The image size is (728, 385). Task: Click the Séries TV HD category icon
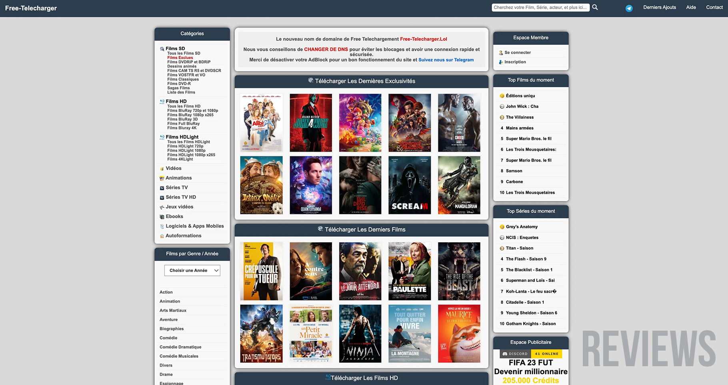162,197
